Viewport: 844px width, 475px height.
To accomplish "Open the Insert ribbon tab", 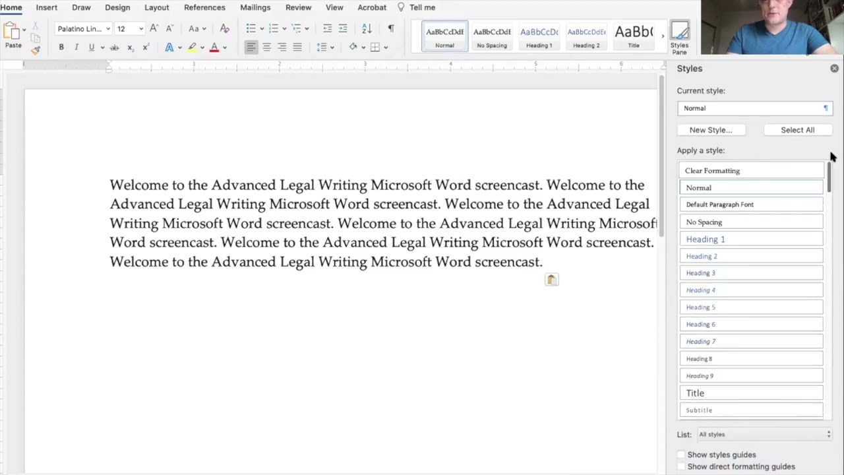I will point(46,7).
